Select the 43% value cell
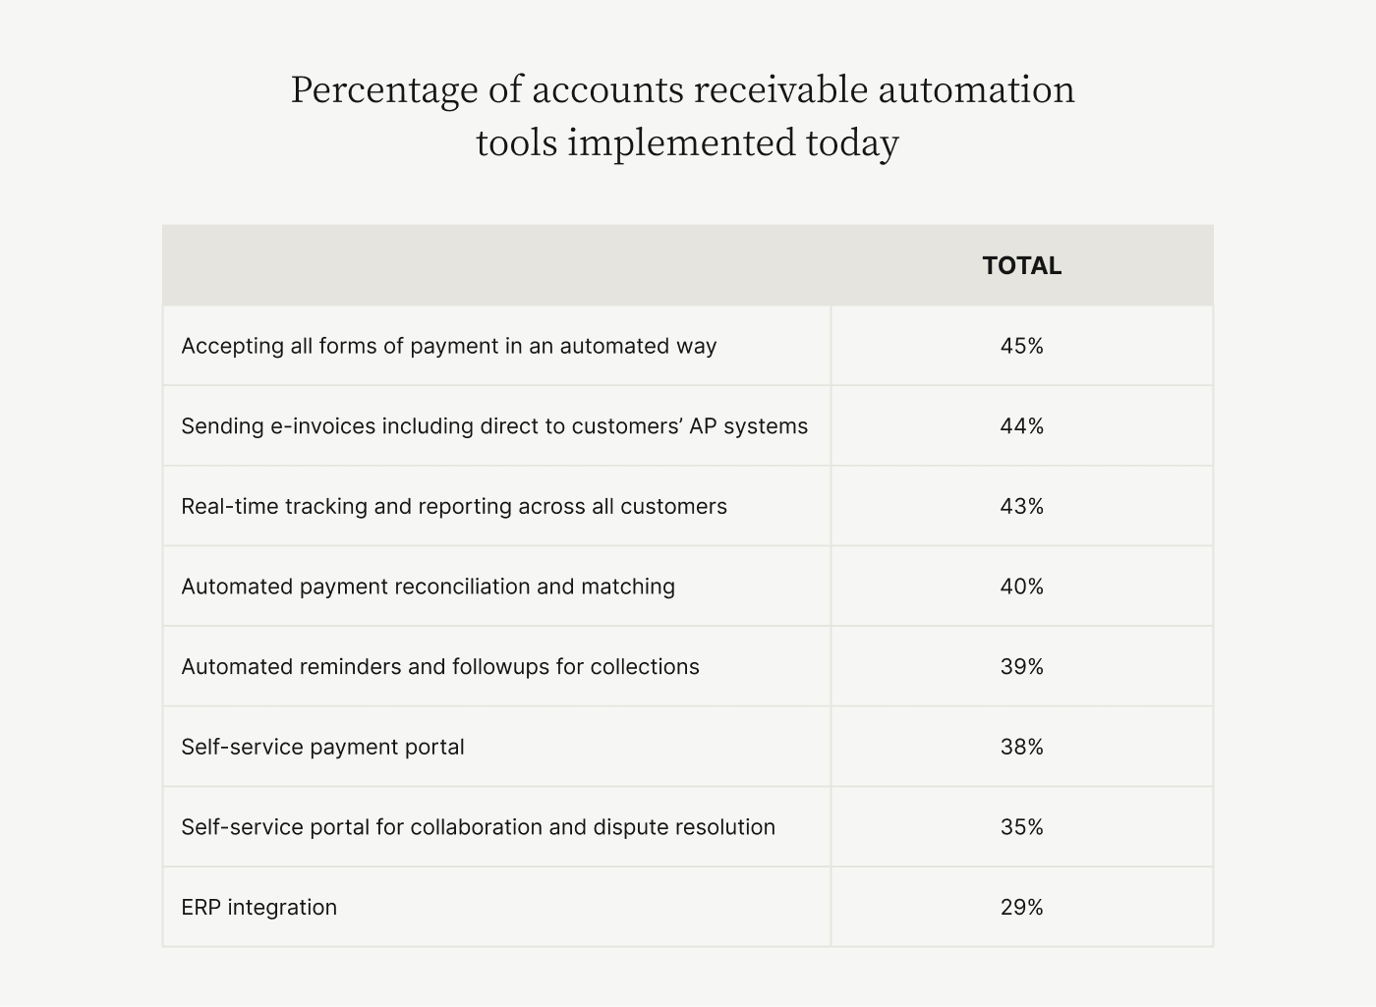 (x=1021, y=507)
